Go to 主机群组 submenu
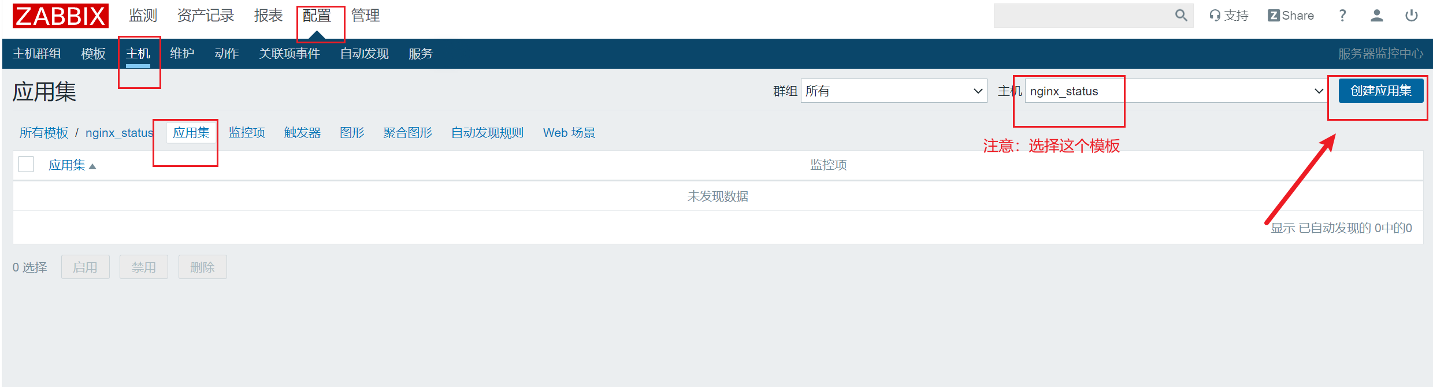This screenshot has height=387, width=1433. click(37, 54)
